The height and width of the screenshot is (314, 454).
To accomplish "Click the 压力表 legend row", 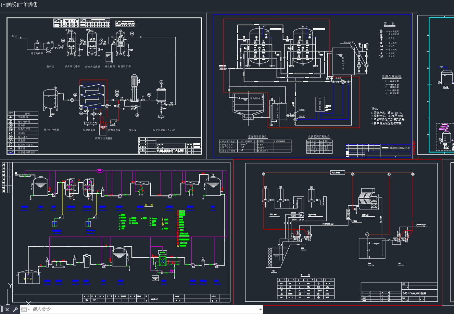I will pyautogui.click(x=23, y=125).
